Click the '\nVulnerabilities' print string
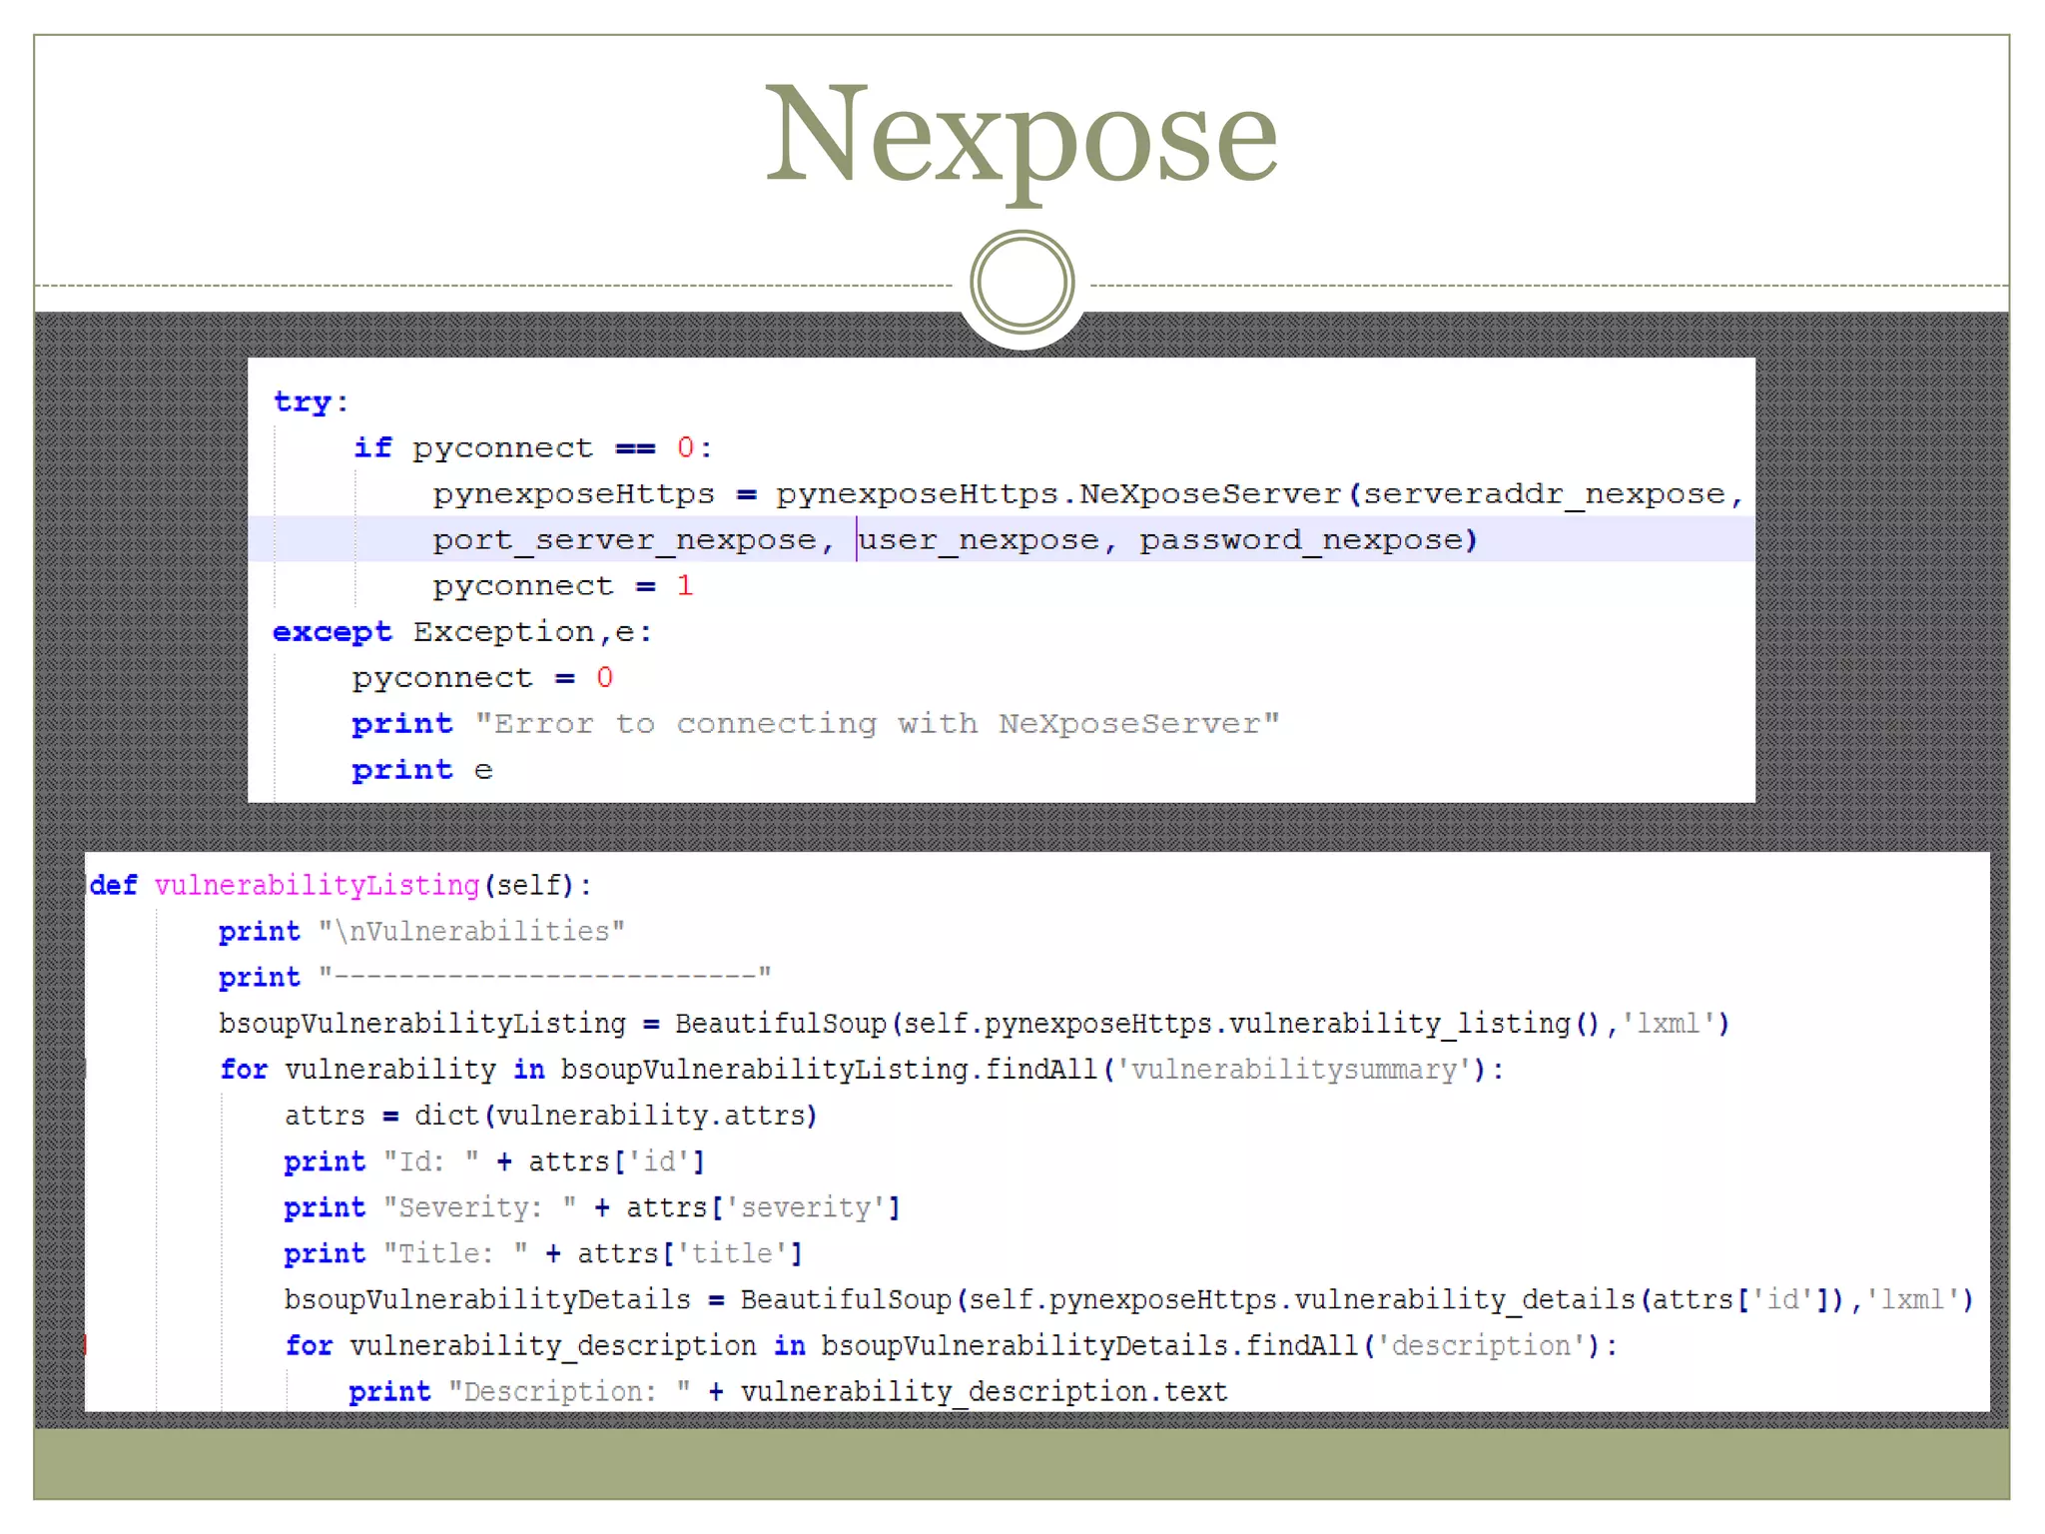2045x1534 pixels. (471, 931)
